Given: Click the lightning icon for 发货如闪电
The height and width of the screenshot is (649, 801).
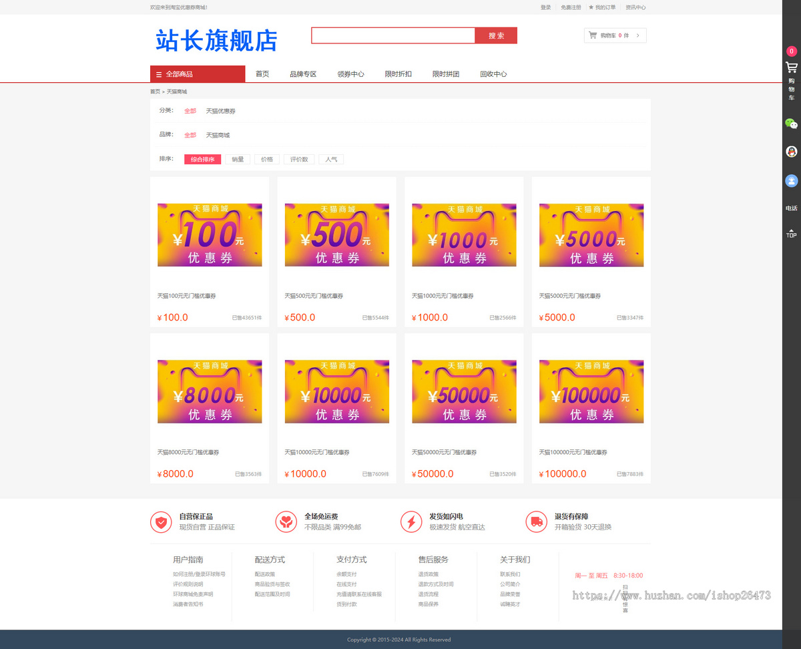Looking at the screenshot, I should (411, 521).
